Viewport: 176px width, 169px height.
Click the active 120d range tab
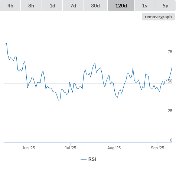(121, 6)
